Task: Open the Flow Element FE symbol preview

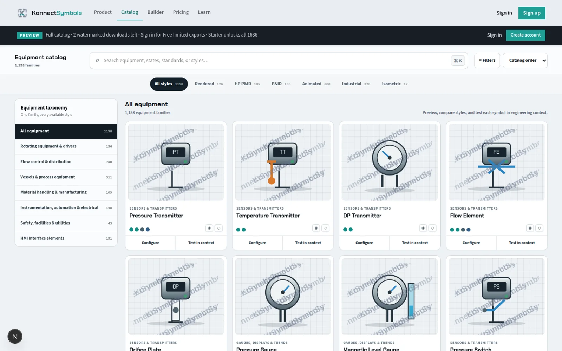Action: [497, 162]
